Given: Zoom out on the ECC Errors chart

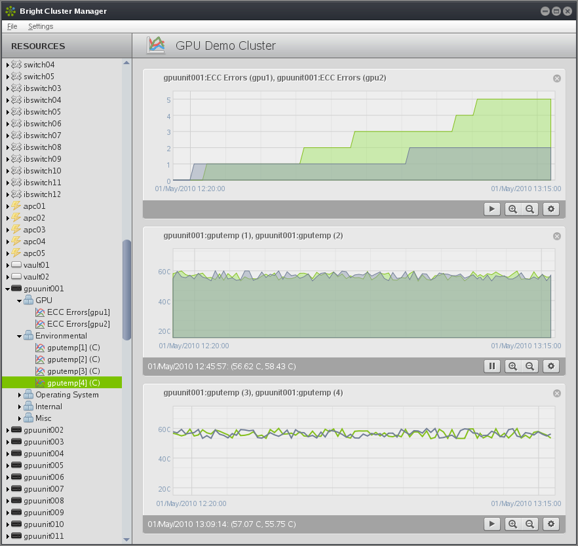Looking at the screenshot, I should [530, 209].
